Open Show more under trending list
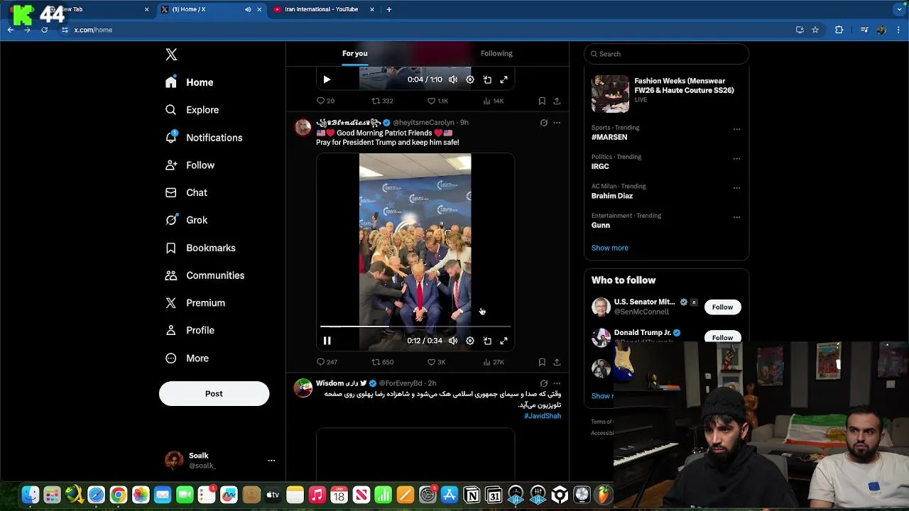909x511 pixels. click(x=610, y=248)
